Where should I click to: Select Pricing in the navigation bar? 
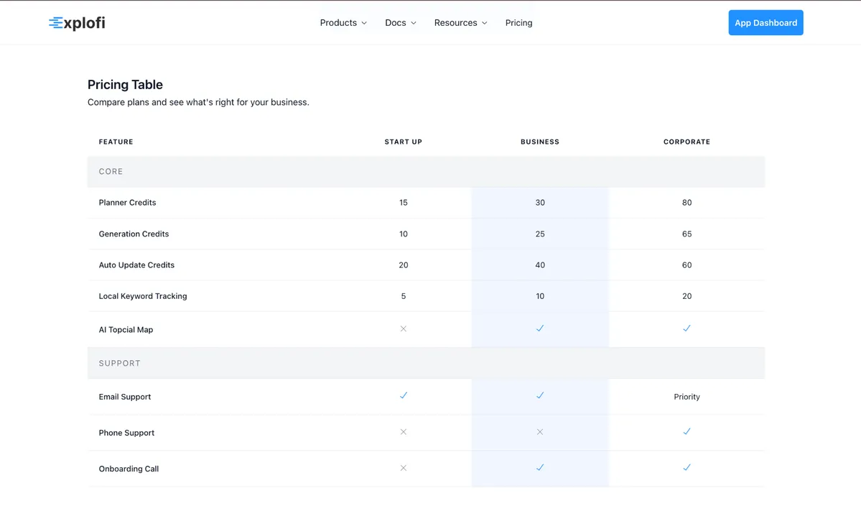518,22
